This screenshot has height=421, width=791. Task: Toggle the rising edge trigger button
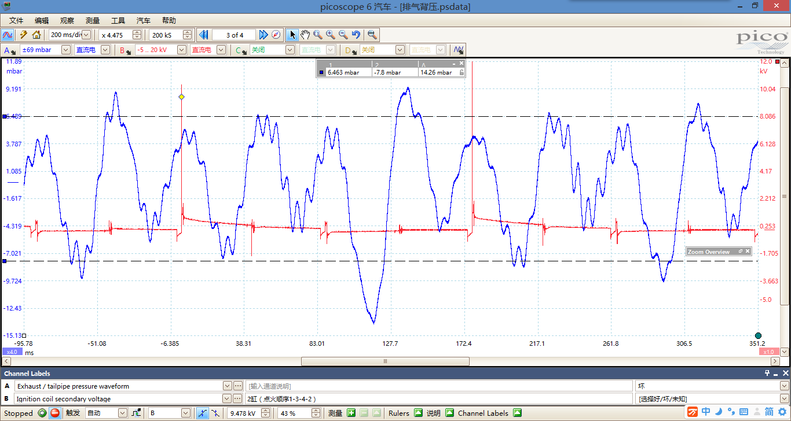tap(203, 413)
